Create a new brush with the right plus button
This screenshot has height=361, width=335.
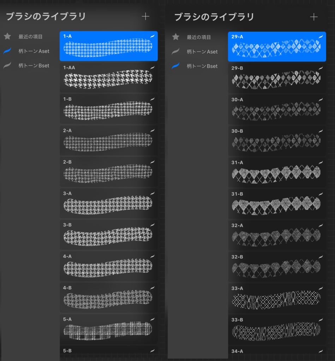tap(314, 16)
